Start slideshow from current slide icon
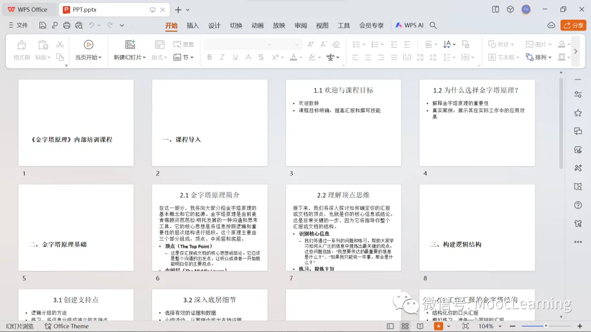Image resolution: width=591 pixels, height=332 pixels. point(89,45)
